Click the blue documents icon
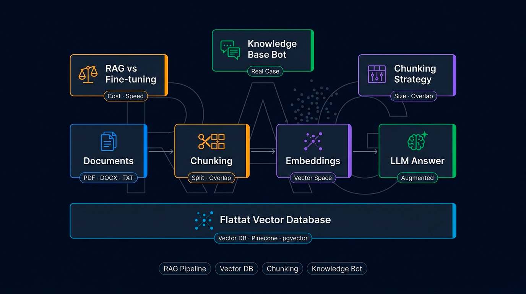The height and width of the screenshot is (294, 526). (109, 141)
